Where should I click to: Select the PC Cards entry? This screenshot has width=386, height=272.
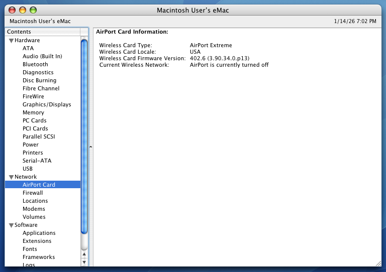pos(35,120)
